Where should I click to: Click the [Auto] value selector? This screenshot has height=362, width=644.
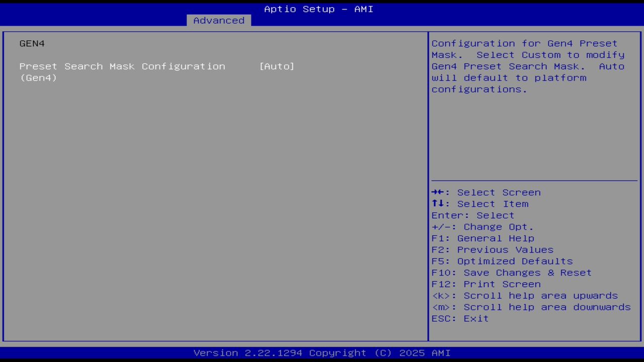[277, 66]
